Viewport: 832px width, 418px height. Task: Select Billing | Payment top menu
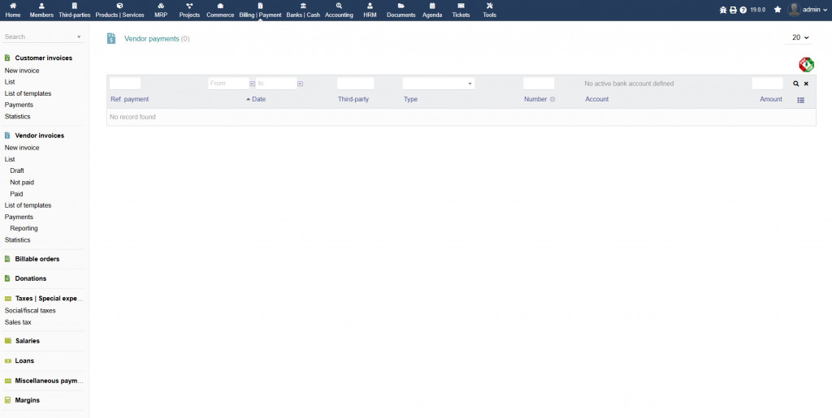tap(260, 11)
